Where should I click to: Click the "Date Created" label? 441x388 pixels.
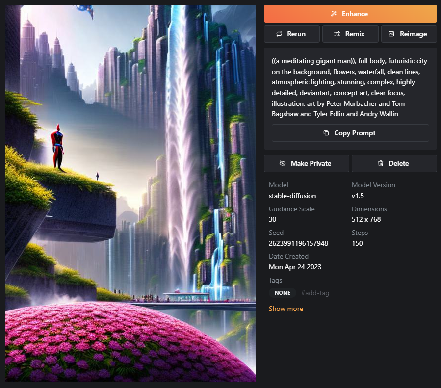pos(288,256)
